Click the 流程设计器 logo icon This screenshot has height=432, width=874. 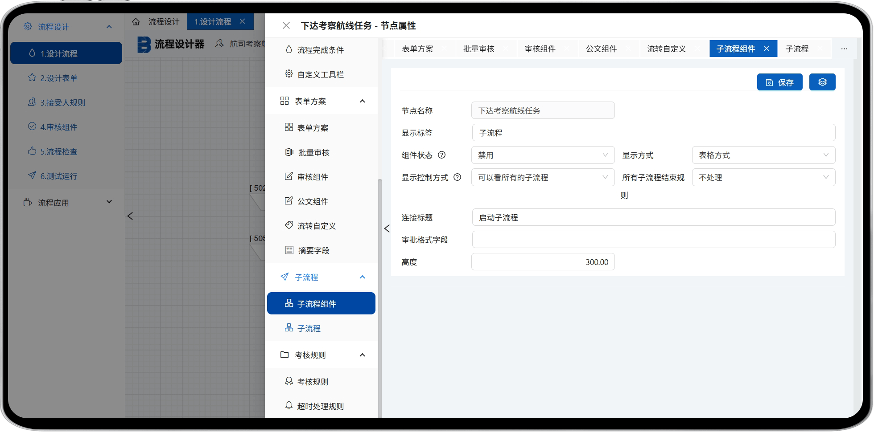tap(144, 44)
